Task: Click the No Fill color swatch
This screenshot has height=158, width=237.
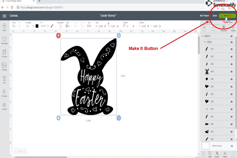Action: [x=52, y=26]
